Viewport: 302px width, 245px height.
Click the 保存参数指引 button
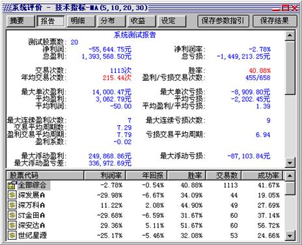pos(223,21)
